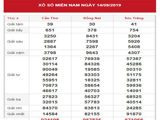
Task: Select Cần Thơ first prize number 14584
Action: coord(50,114)
